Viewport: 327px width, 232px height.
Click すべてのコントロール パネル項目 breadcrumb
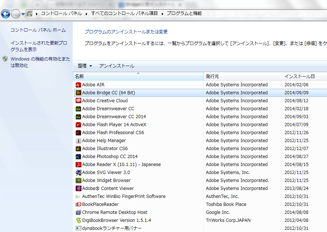click(124, 13)
